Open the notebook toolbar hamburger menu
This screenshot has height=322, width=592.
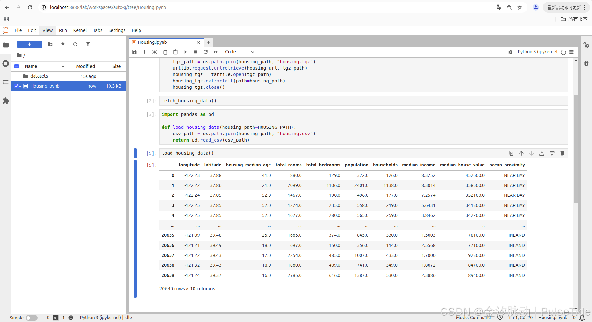click(572, 52)
